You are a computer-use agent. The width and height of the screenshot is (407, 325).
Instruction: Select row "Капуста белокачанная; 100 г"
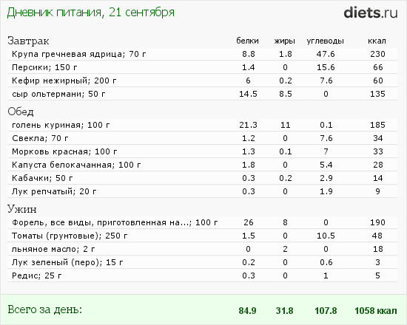(202, 165)
